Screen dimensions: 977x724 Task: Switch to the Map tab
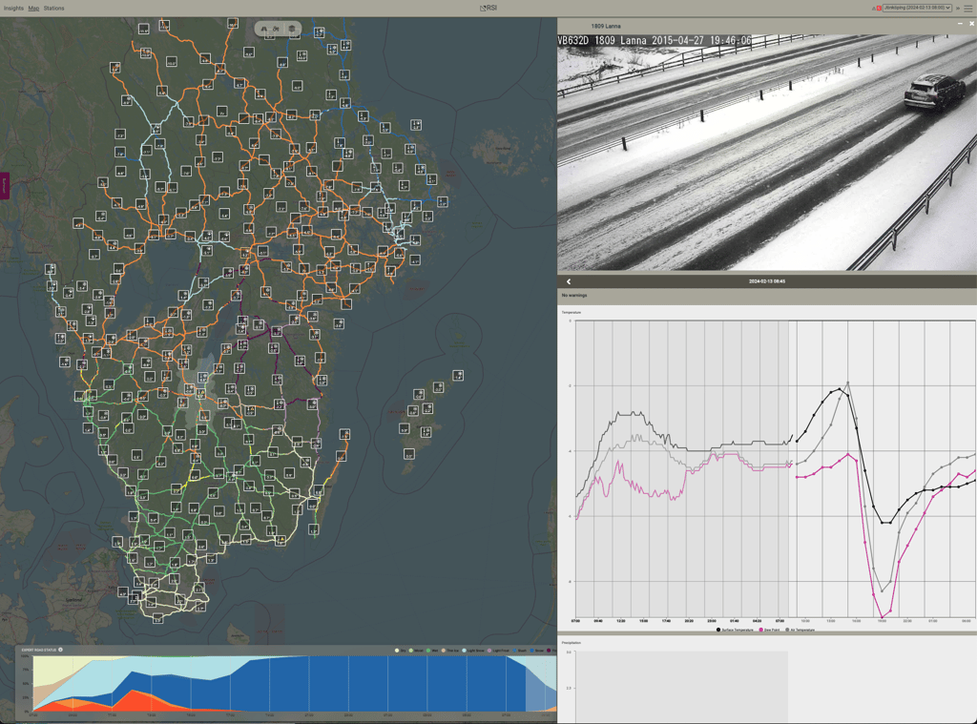pos(33,8)
